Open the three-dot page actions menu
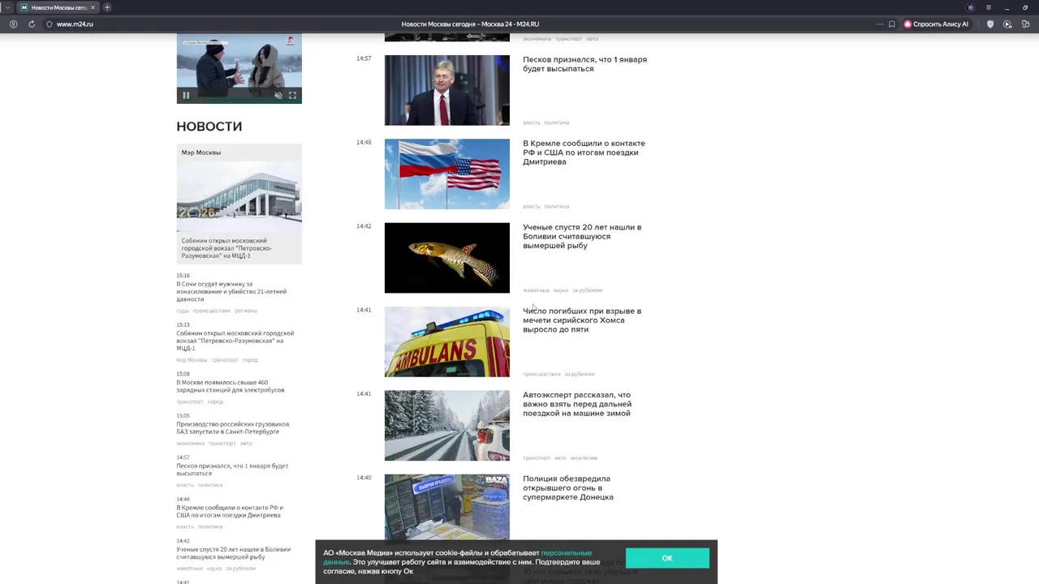The image size is (1039, 584). click(x=880, y=24)
